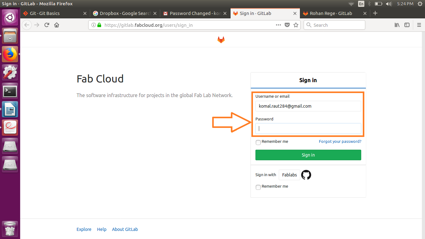Show the sidebar using the sidebars icon
This screenshot has height=239, width=425.
pyautogui.click(x=407, y=25)
